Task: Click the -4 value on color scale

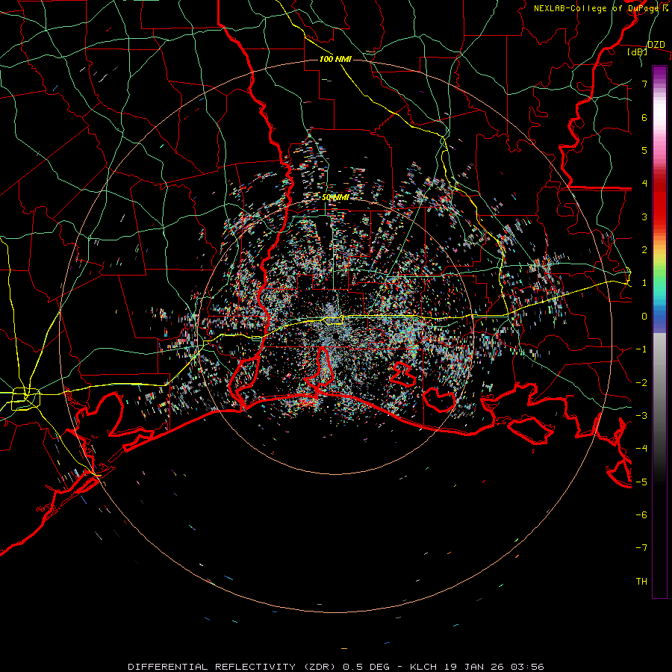Action: (641, 449)
